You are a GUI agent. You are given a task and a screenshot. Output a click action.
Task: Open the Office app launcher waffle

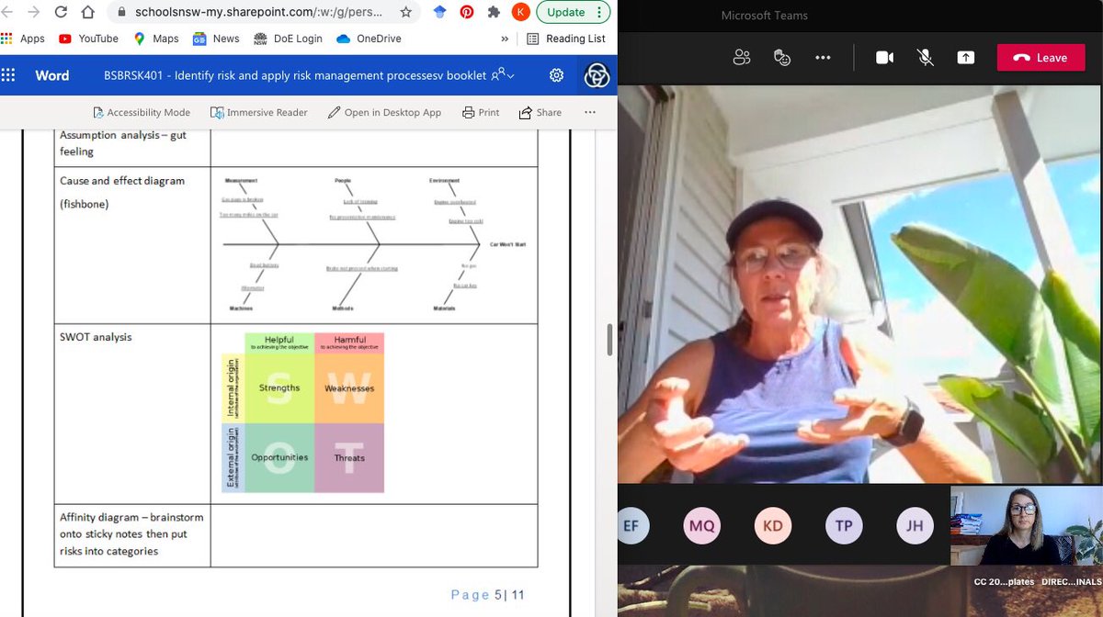8,75
